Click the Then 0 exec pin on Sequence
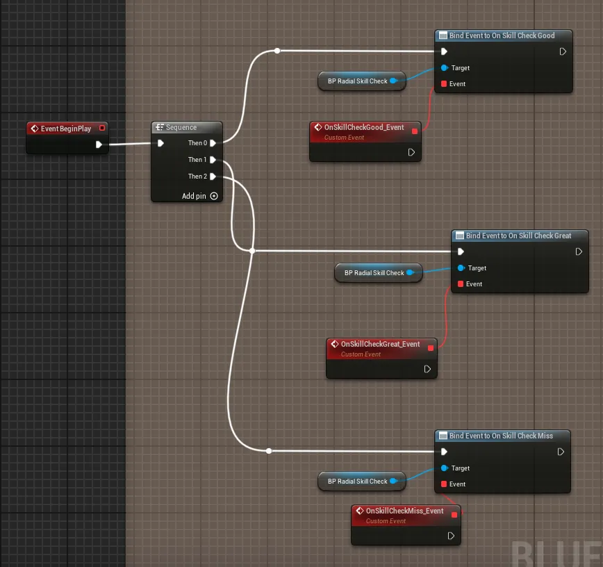Viewport: 603px width, 567px height. pos(213,143)
